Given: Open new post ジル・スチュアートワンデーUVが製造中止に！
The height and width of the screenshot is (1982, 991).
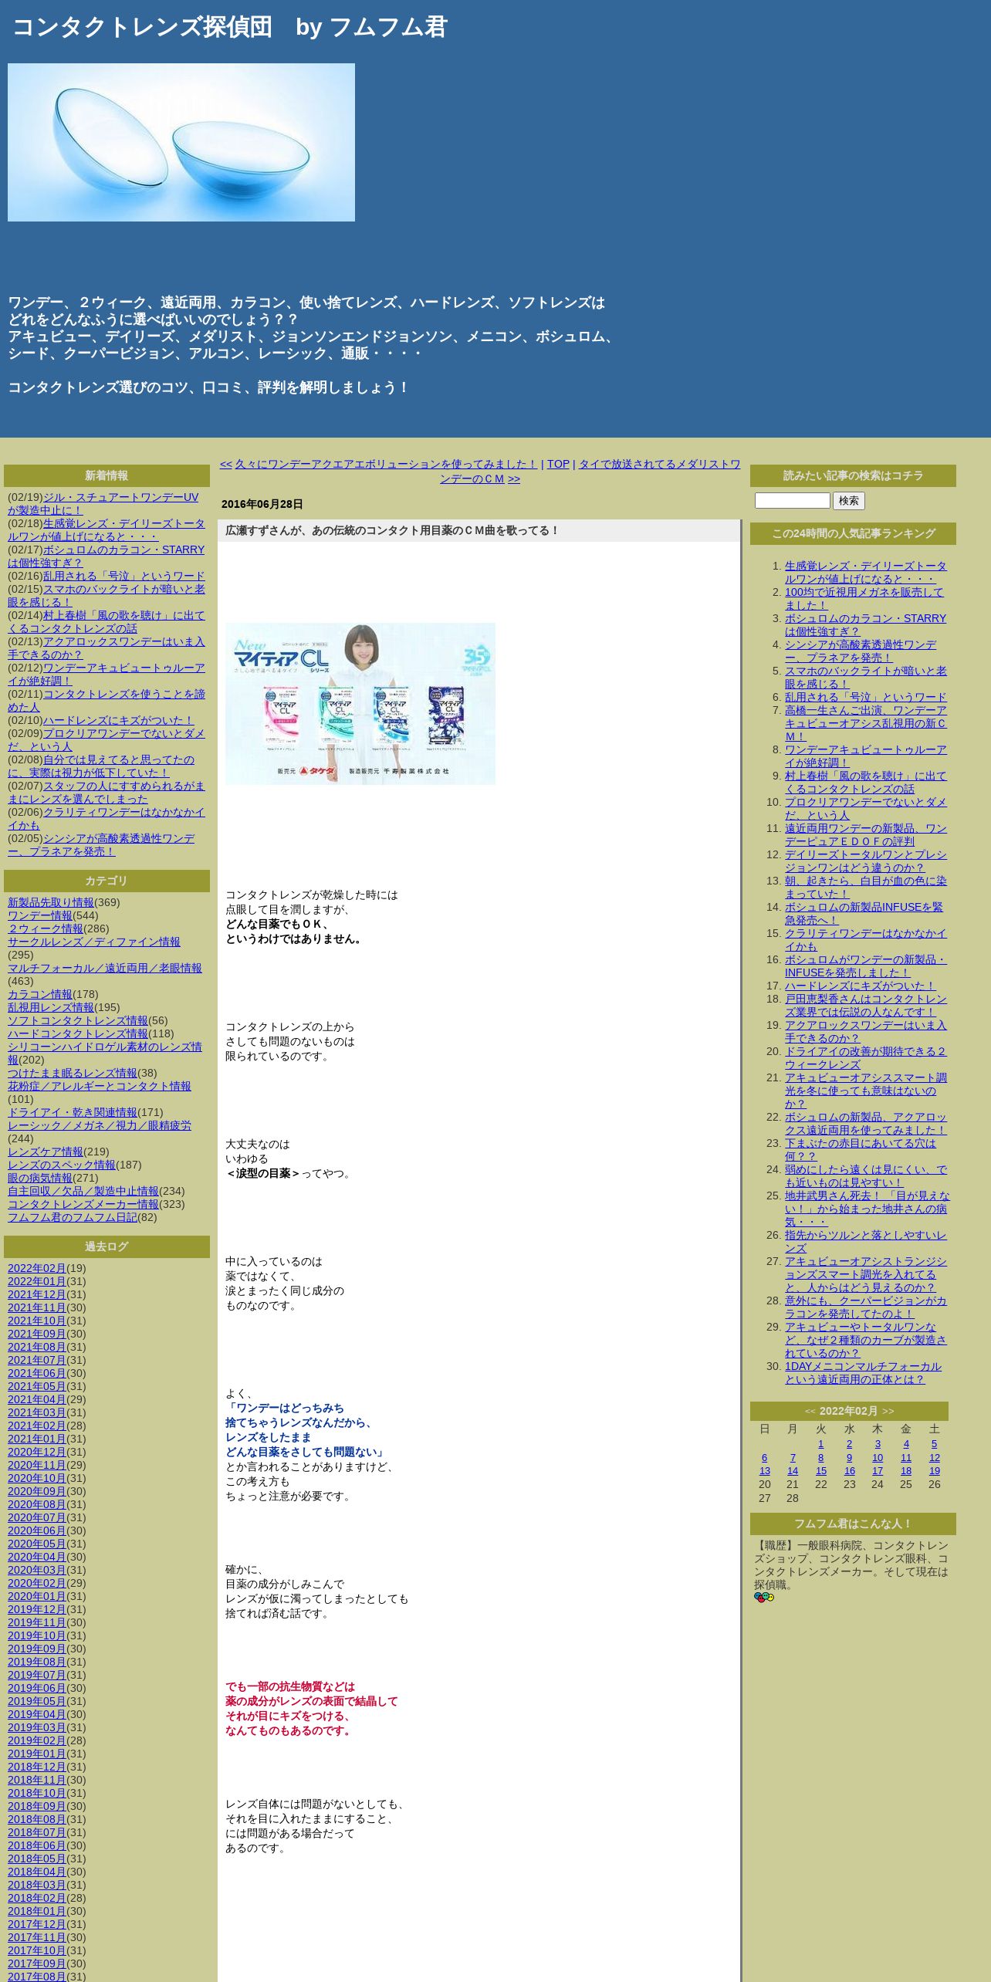Looking at the screenshot, I should click(103, 503).
